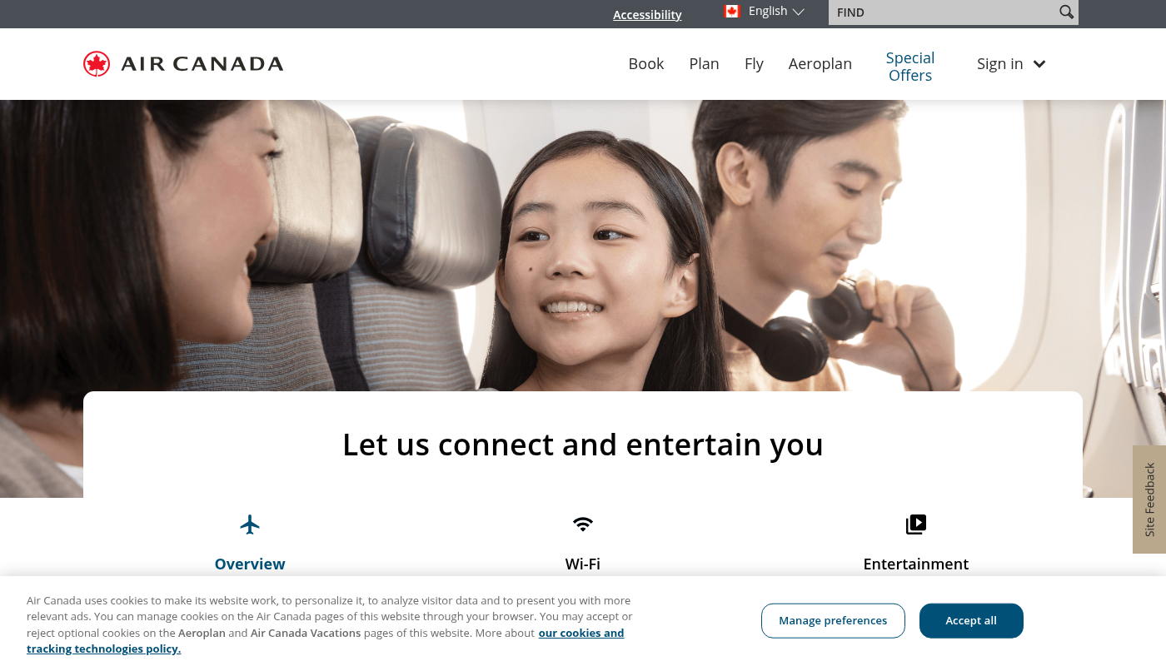This screenshot has width=1166, height=666.
Task: Click Manage preferences button
Action: point(833,621)
